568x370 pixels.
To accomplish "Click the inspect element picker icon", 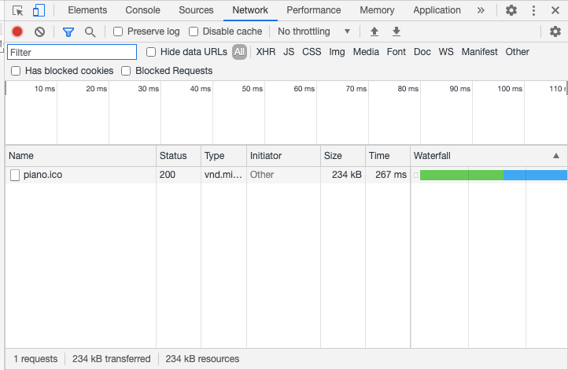I will [18, 10].
